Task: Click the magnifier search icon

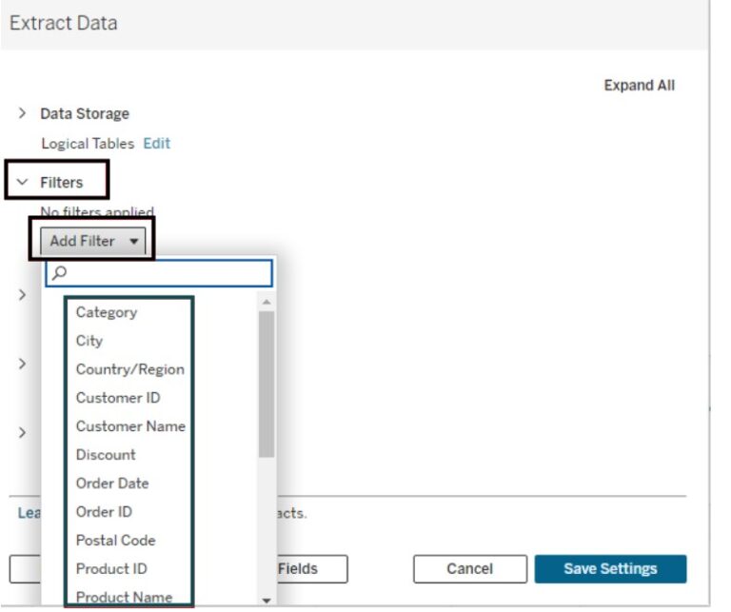Action: click(59, 272)
